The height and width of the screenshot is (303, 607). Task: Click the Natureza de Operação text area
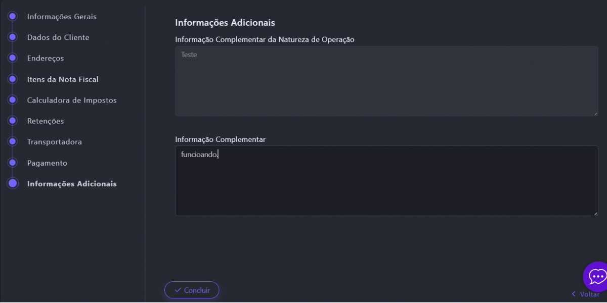[386, 81]
